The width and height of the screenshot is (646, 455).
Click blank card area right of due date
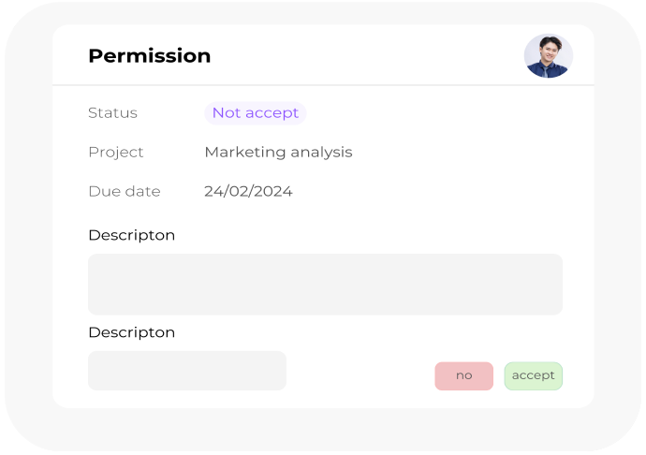pyautogui.click(x=440, y=192)
